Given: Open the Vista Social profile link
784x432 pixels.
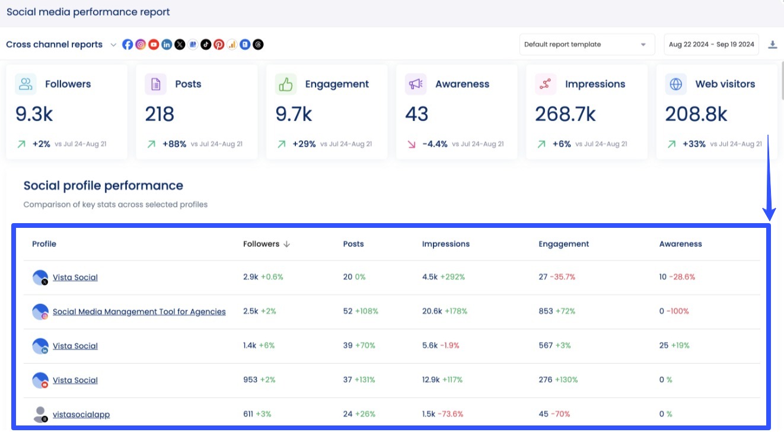Looking at the screenshot, I should [75, 277].
